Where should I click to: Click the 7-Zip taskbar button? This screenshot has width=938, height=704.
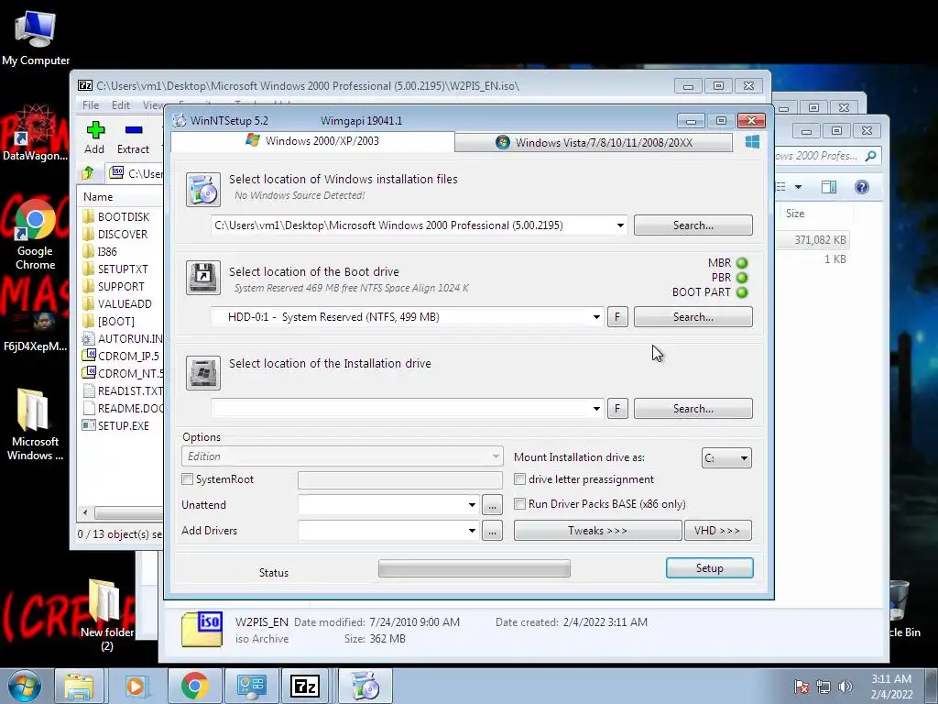pos(304,687)
